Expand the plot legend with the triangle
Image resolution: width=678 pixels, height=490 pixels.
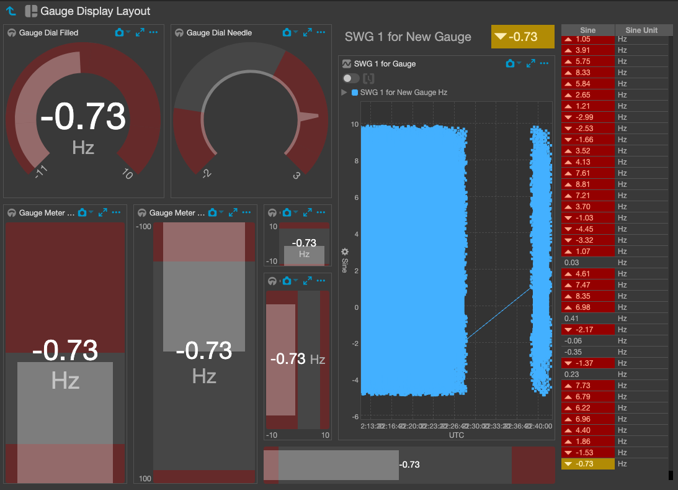344,92
